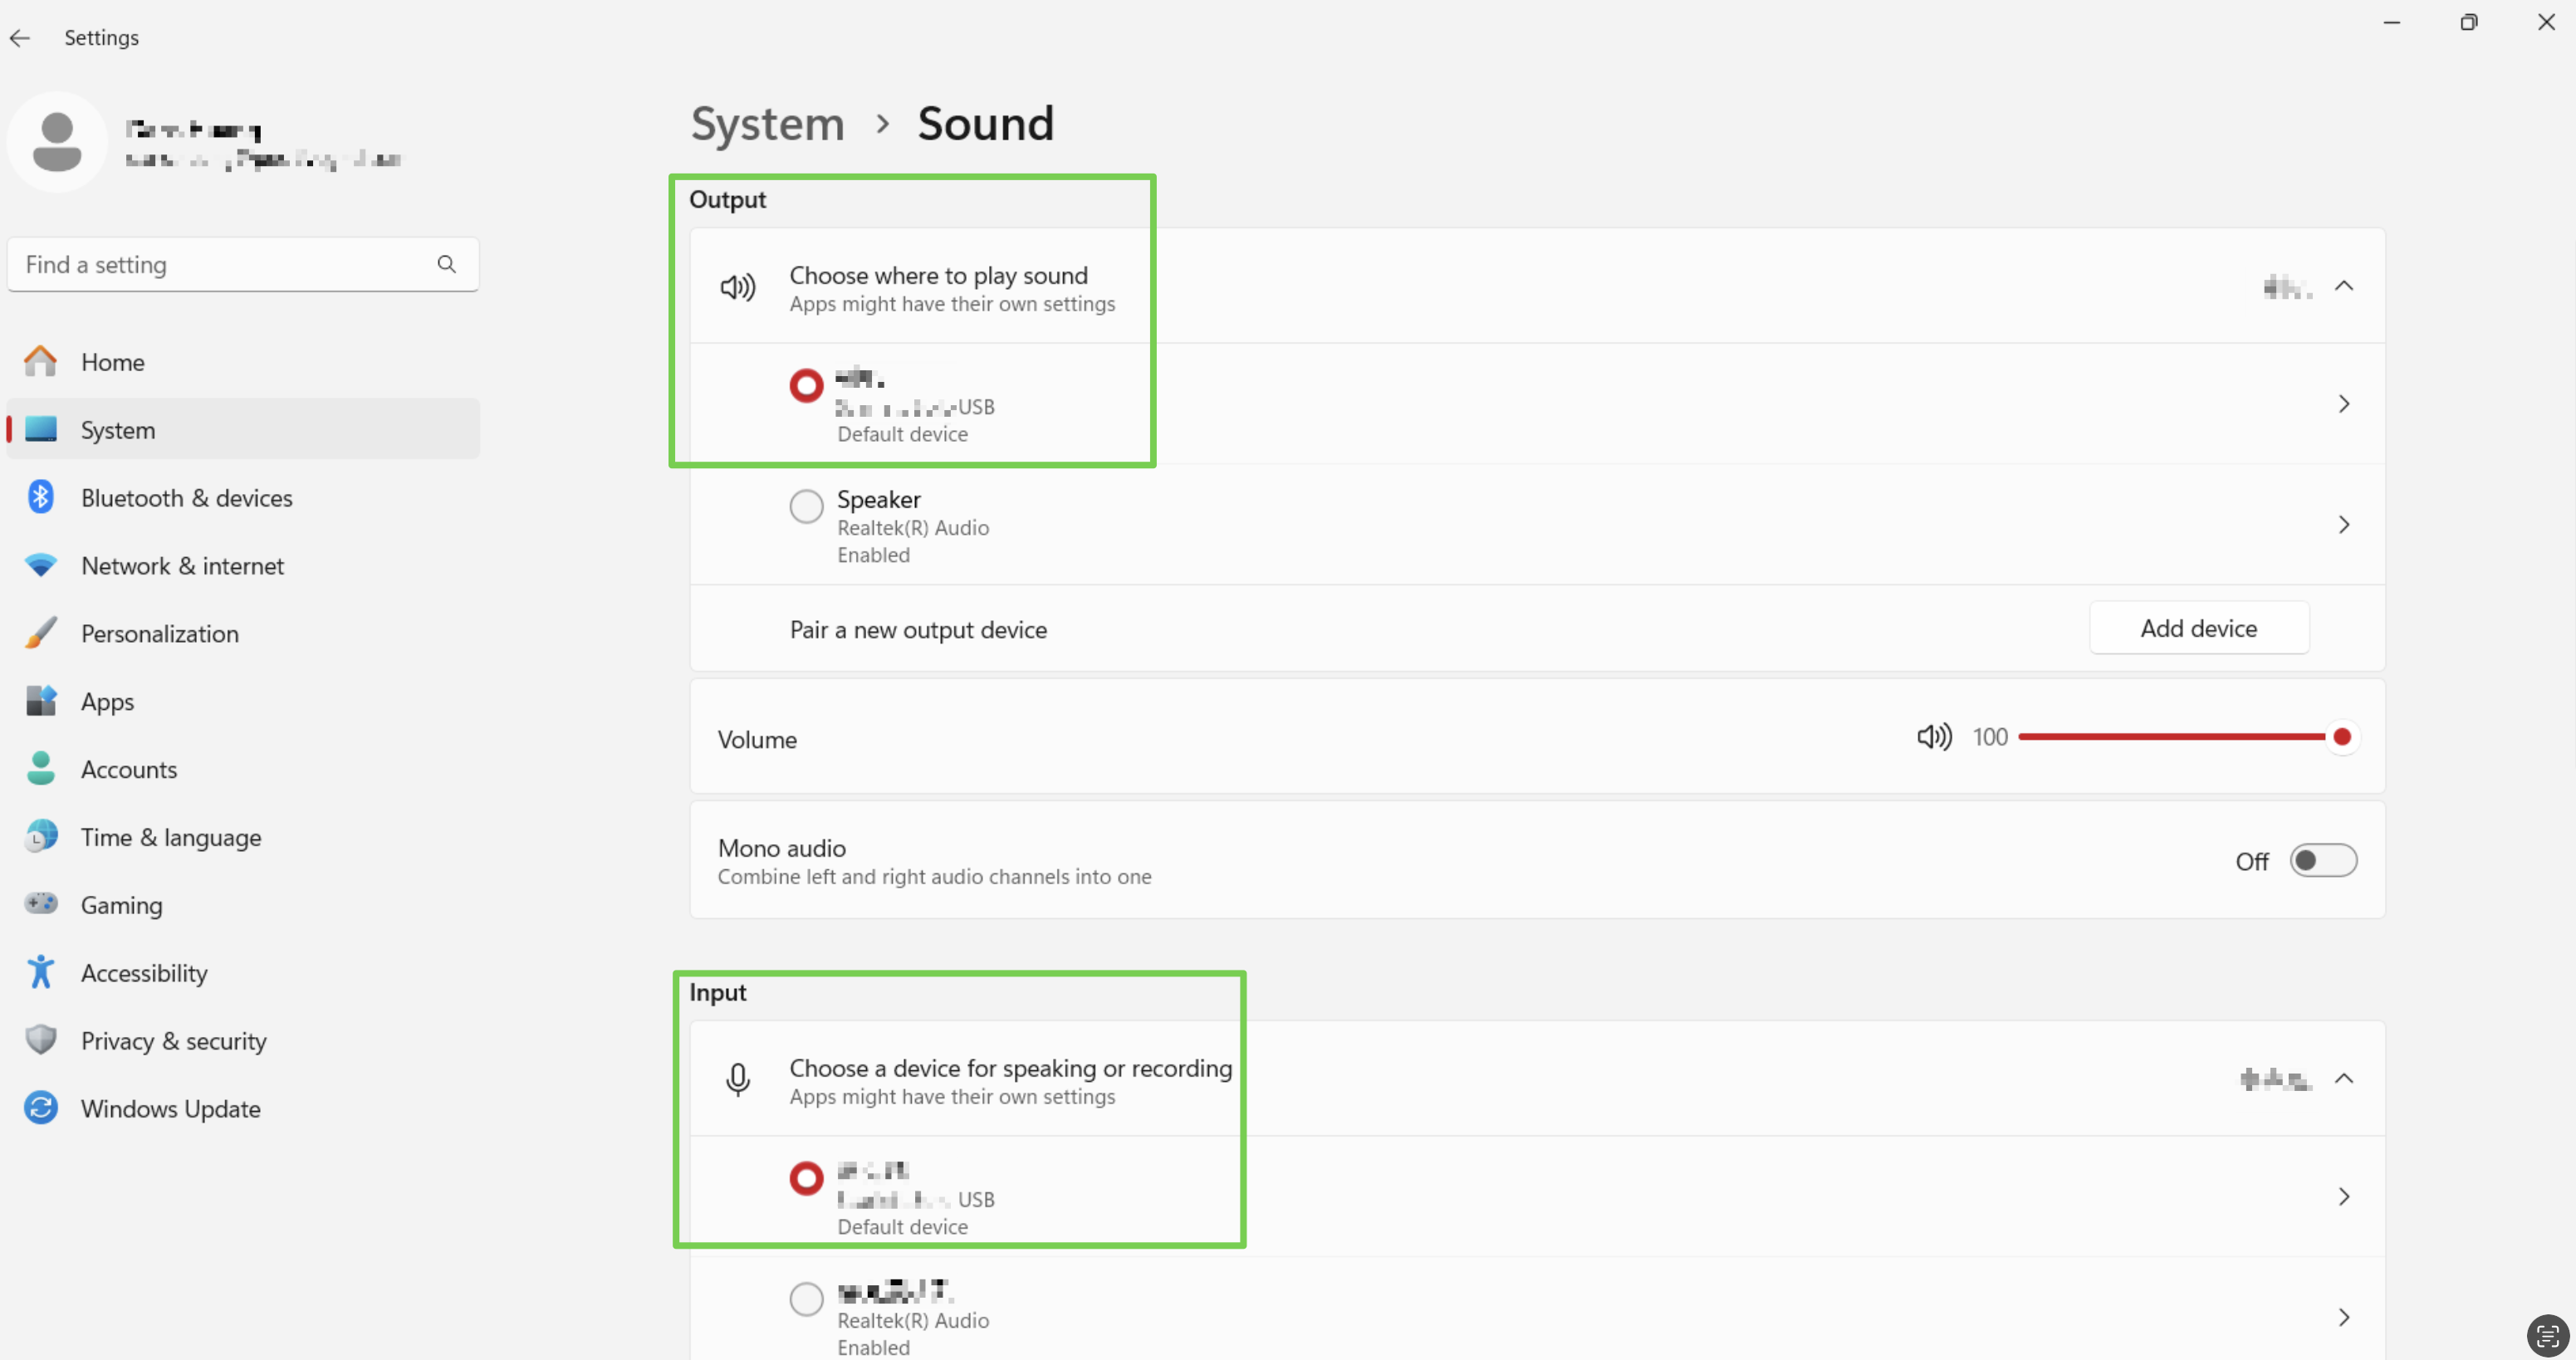Go to Network & internet

click(x=182, y=566)
